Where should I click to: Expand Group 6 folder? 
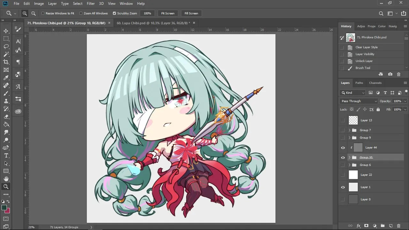[x=350, y=165]
